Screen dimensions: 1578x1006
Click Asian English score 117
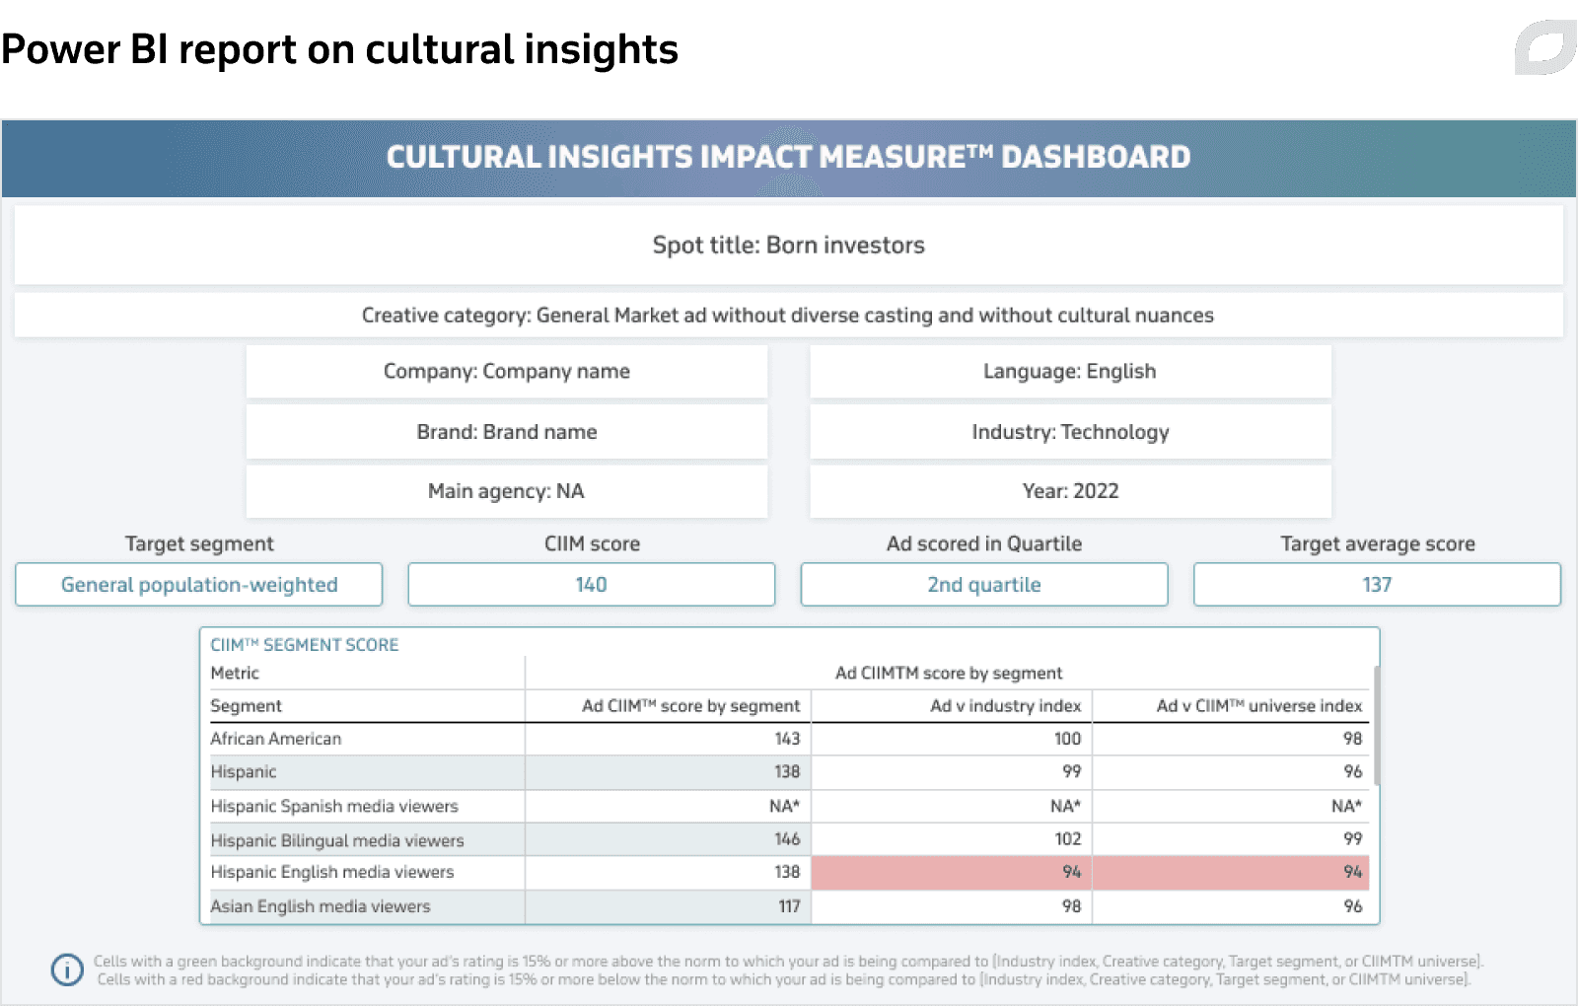pyautogui.click(x=789, y=906)
